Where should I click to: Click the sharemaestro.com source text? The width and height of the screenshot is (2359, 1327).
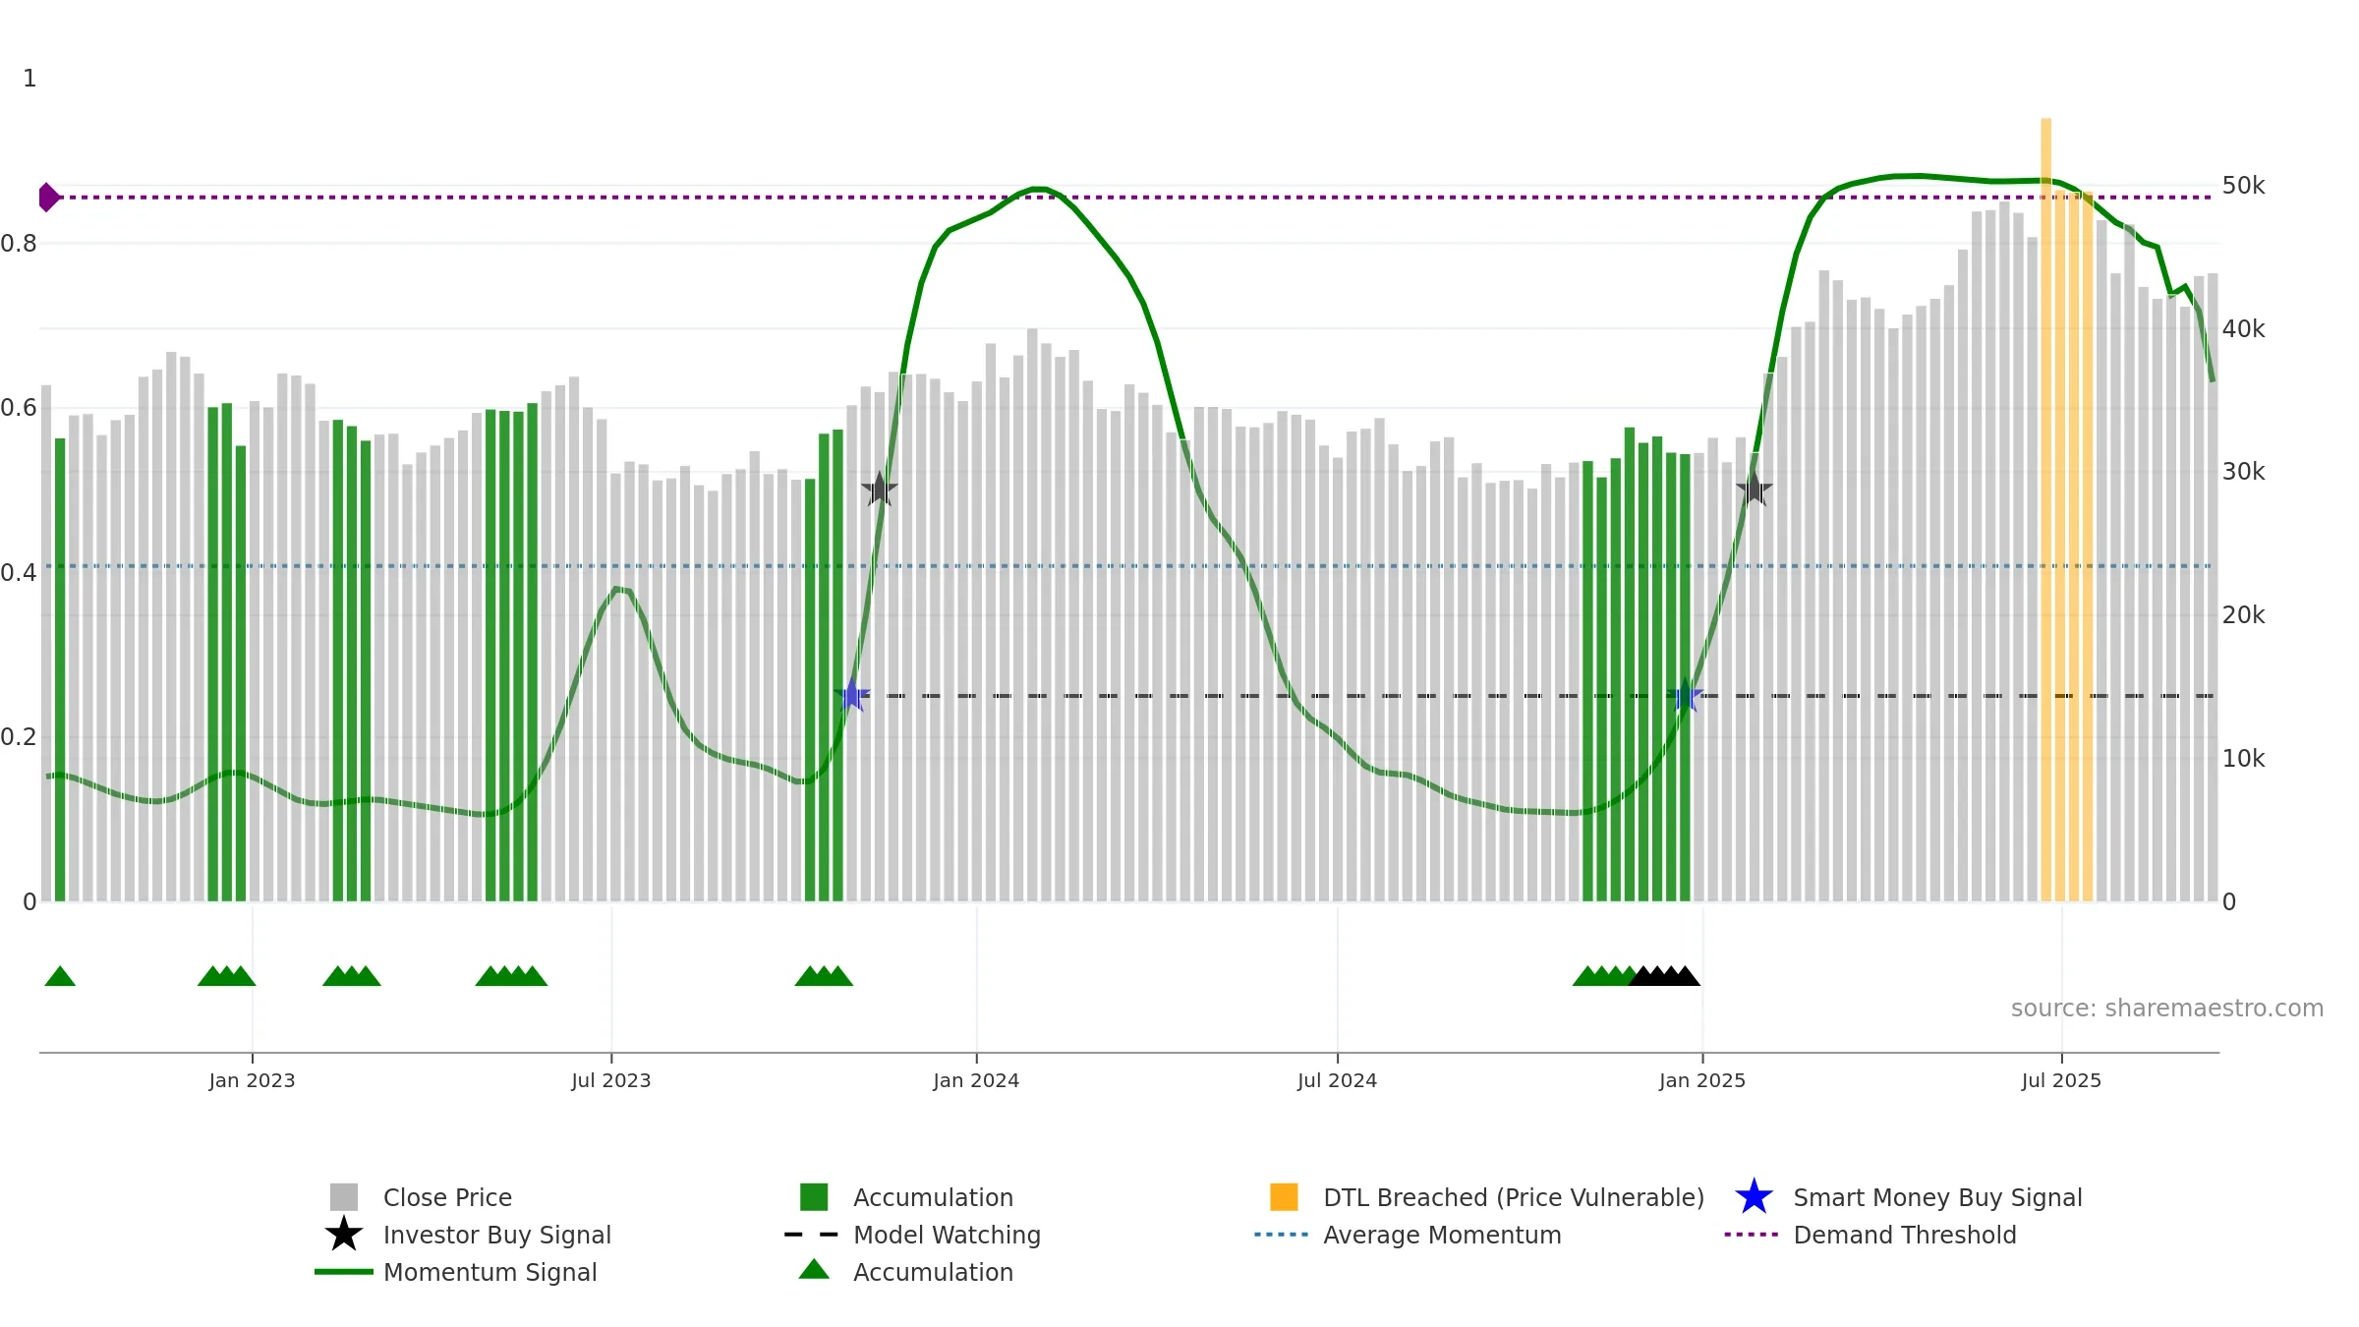point(2167,1009)
